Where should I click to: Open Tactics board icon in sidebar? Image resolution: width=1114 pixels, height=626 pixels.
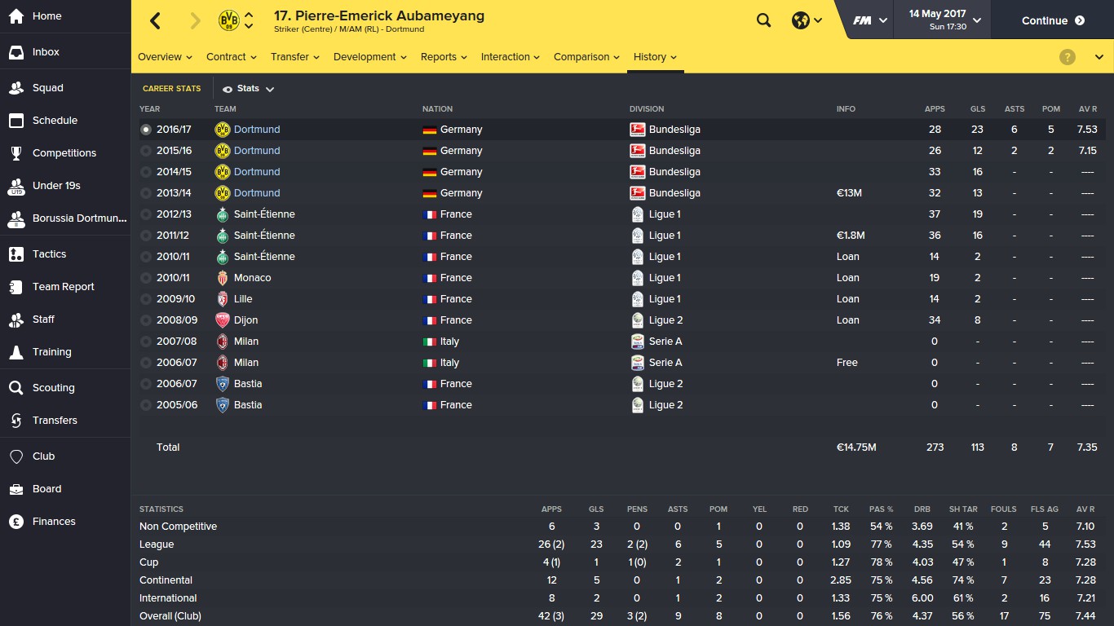coord(15,254)
